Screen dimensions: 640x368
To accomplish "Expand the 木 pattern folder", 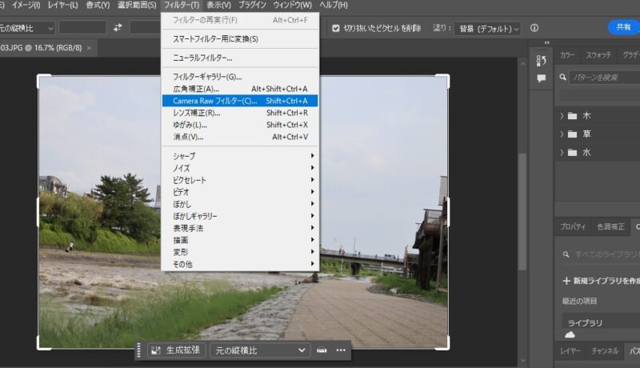I will [x=562, y=115].
